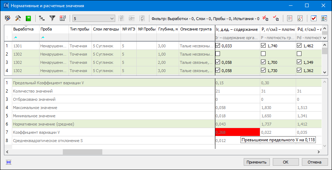Click the upper table vertical scrollbar up arrow

(x=324, y=44)
